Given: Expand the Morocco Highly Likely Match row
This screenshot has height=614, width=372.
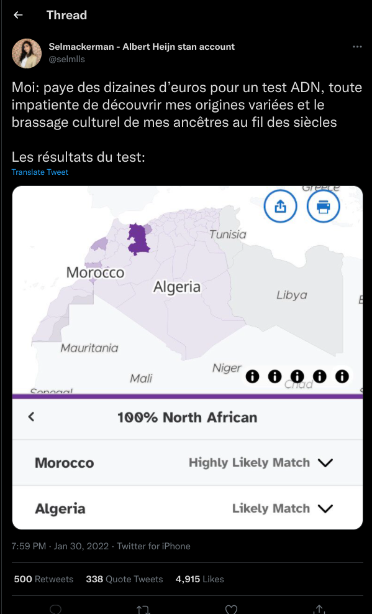Looking at the screenshot, I should [x=188, y=463].
